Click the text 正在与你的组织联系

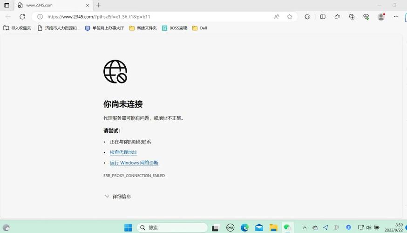(x=130, y=142)
